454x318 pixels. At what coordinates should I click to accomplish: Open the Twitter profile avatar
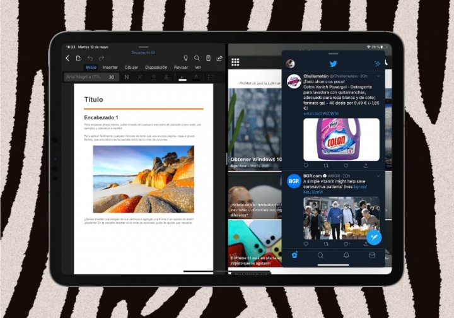tap(290, 64)
